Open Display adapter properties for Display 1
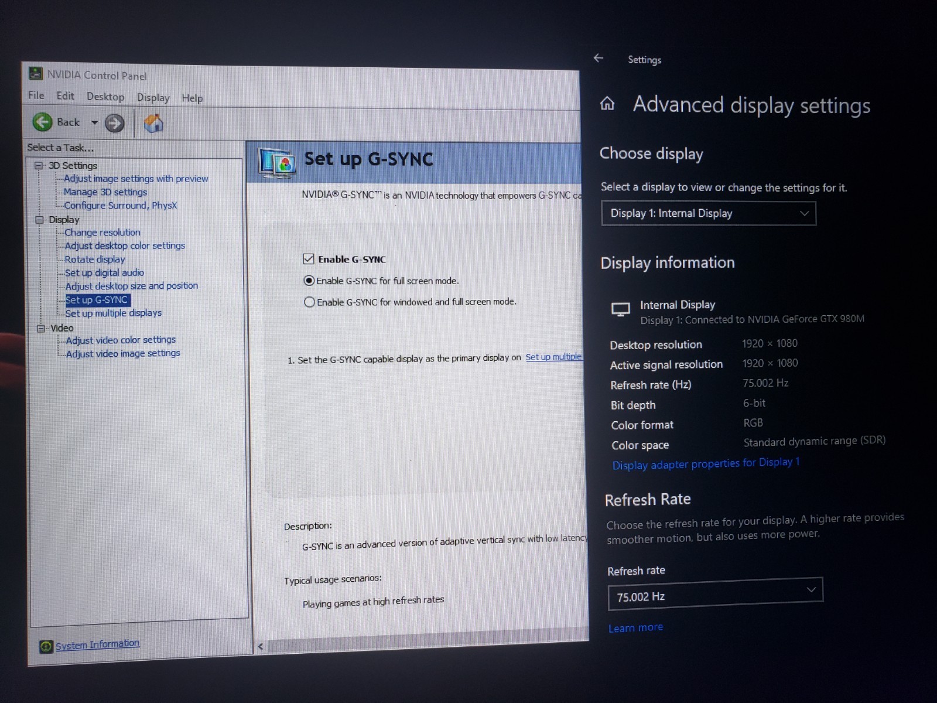Image resolution: width=937 pixels, height=703 pixels. pos(706,463)
